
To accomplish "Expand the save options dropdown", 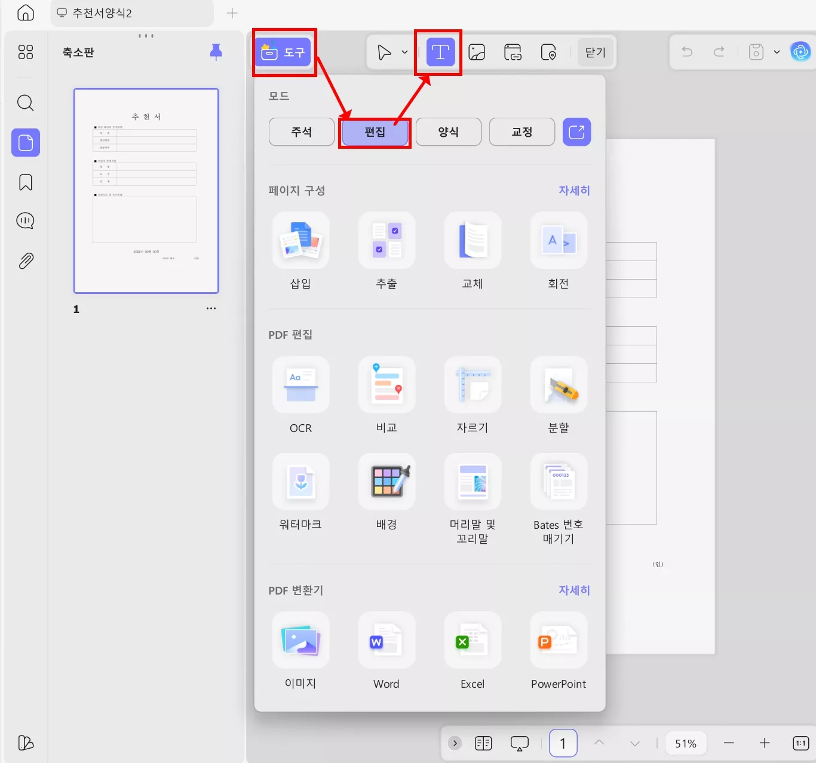I will [777, 52].
